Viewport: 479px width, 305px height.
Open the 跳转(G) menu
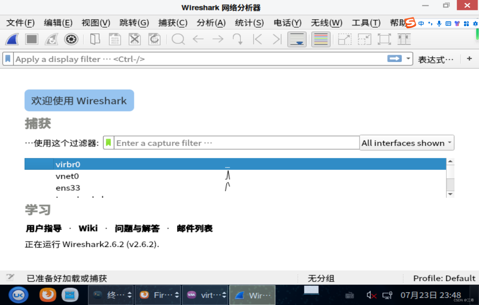click(134, 23)
